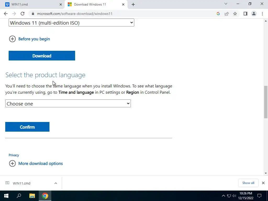Open taskbar search magnifier

tap(19, 196)
